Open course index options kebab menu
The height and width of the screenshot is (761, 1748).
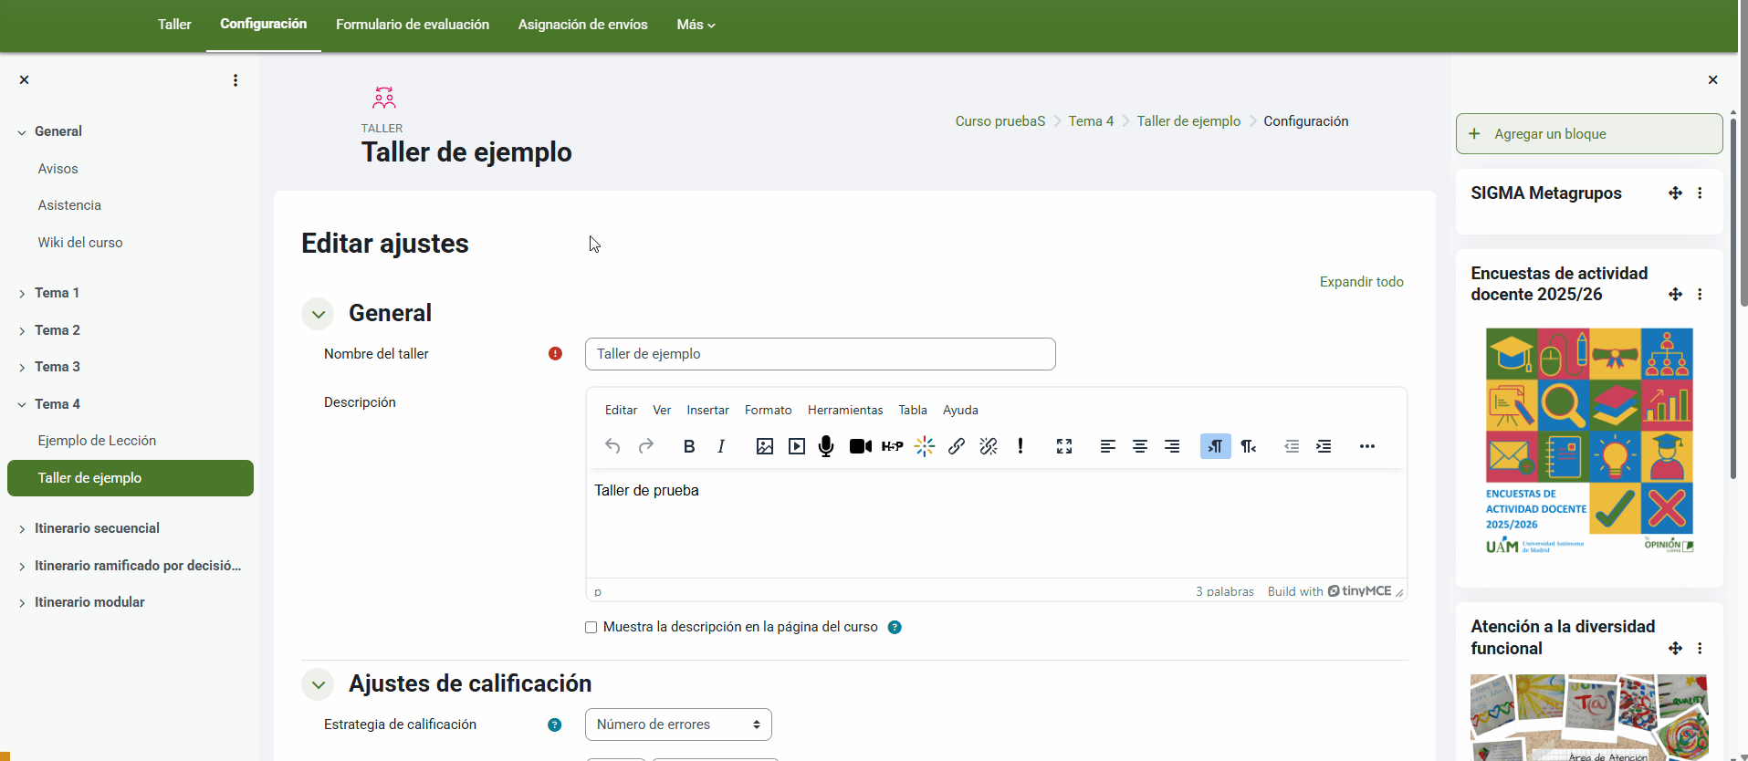[x=236, y=80]
